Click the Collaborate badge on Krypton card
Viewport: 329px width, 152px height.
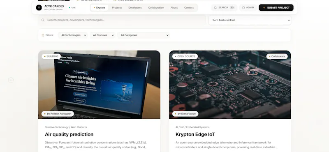click(277, 56)
